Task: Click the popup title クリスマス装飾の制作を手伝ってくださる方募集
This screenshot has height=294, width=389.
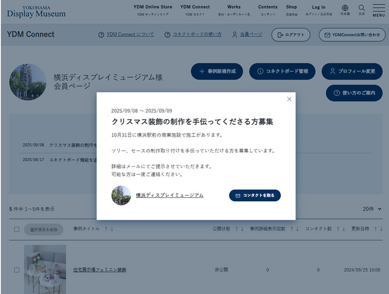Action: click(x=192, y=121)
